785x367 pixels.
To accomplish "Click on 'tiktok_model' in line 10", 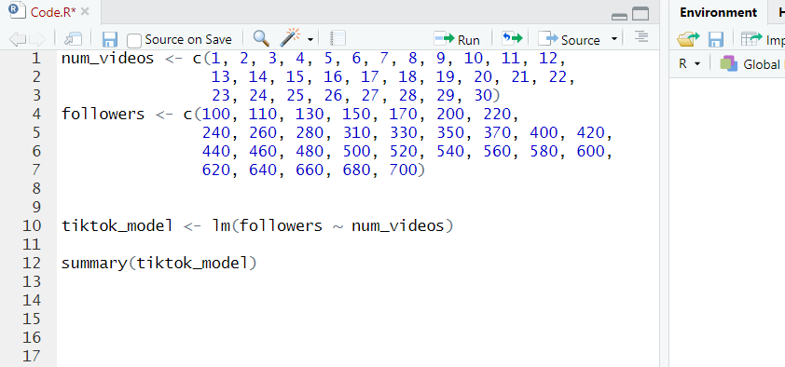I will pyautogui.click(x=117, y=226).
